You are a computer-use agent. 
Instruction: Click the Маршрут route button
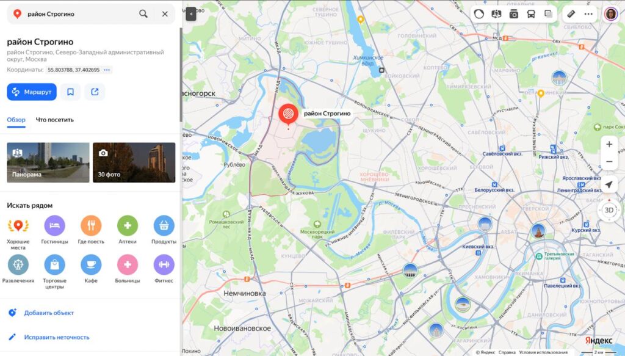coord(32,92)
